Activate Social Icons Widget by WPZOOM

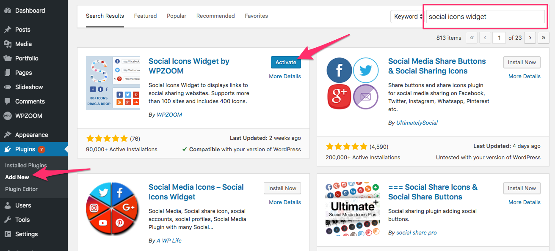pos(286,62)
